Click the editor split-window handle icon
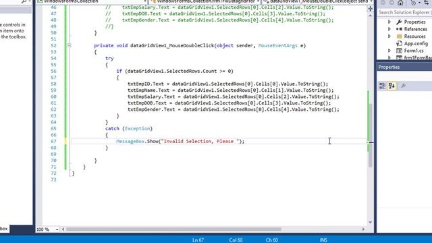The height and width of the screenshot is (243, 432). 371,9
